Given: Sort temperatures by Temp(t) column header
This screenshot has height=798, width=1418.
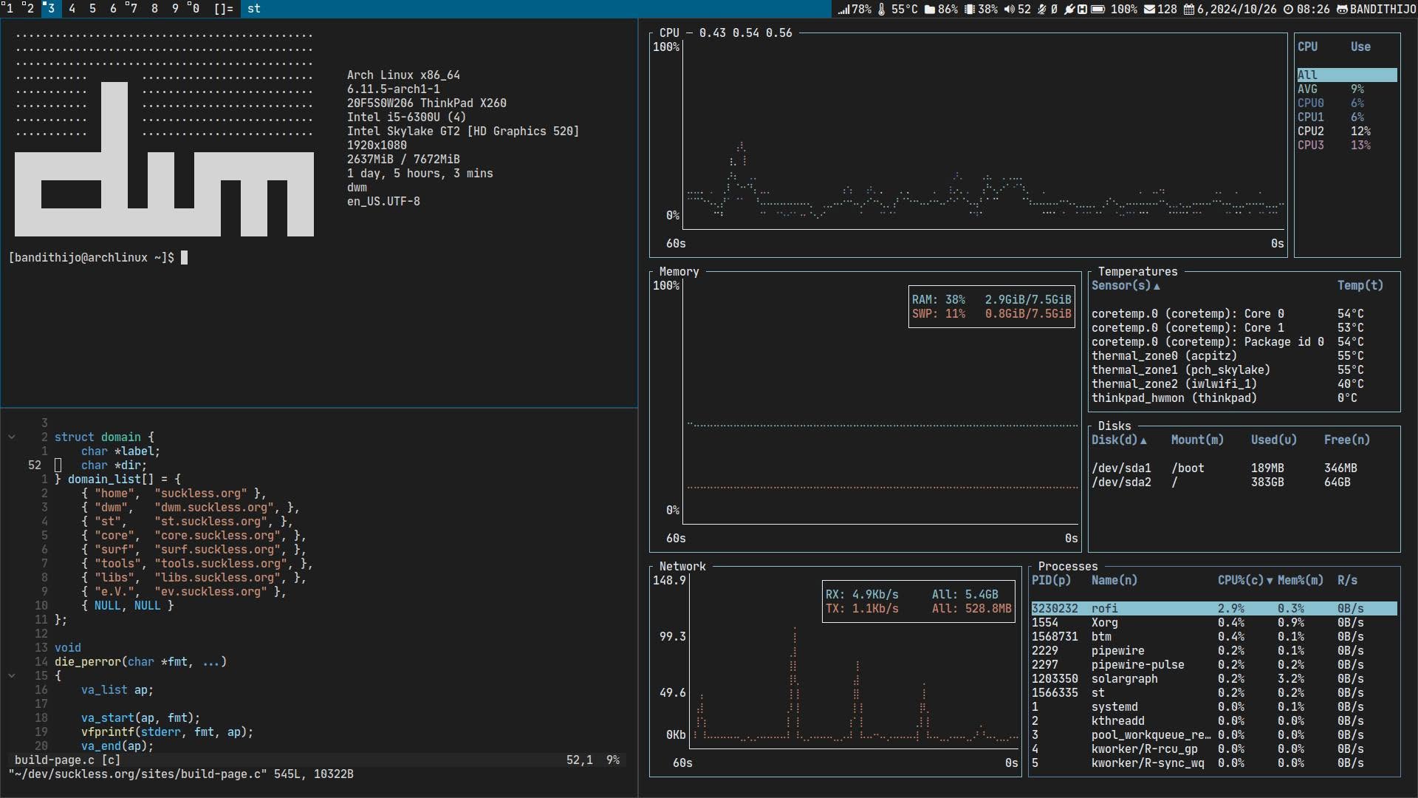Looking at the screenshot, I should [x=1360, y=286].
